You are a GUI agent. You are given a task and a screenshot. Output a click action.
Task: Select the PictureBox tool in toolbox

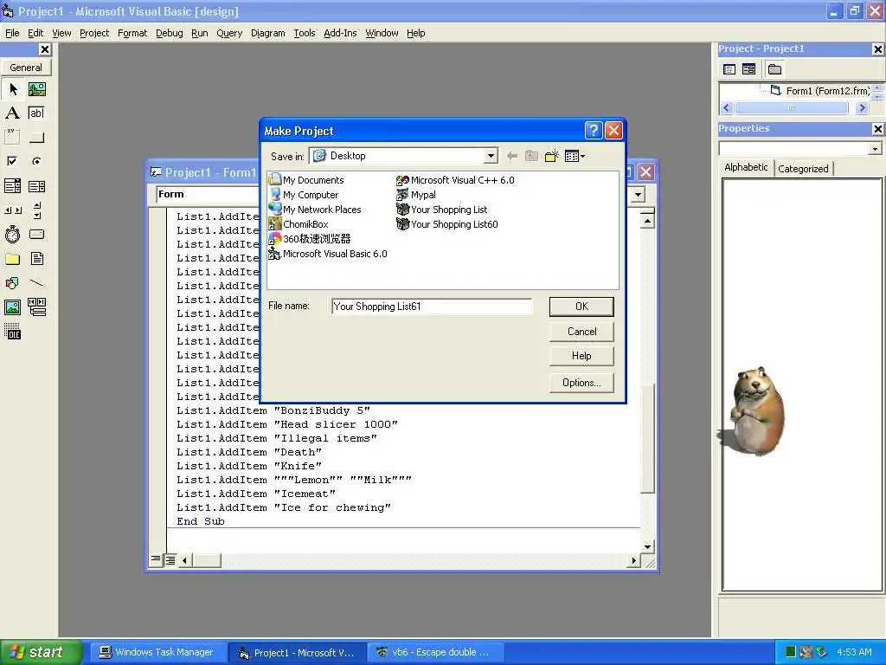36,89
